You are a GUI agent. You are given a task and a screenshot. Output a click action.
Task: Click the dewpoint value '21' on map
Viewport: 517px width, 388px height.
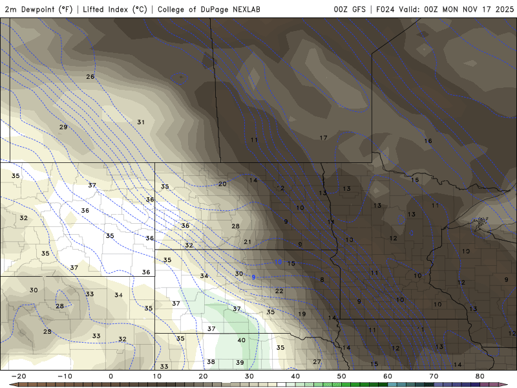click(248, 242)
